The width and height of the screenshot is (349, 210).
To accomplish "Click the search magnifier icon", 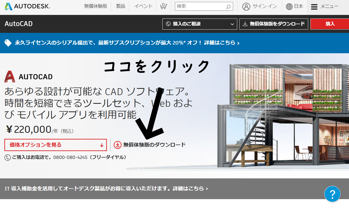I will tap(228, 6).
